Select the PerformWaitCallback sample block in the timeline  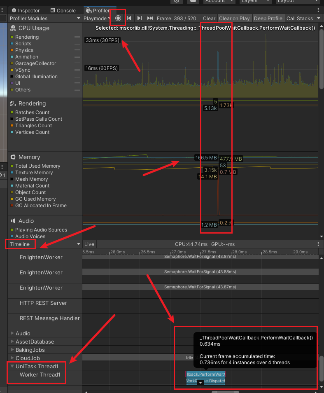pos(205,374)
